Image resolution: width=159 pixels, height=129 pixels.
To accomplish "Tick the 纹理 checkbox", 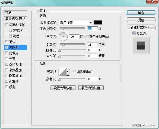I will pos(10,36).
